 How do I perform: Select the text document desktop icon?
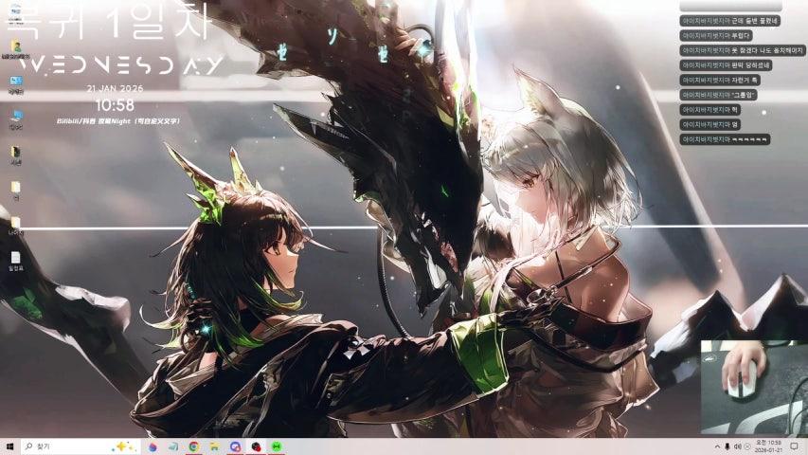16,258
